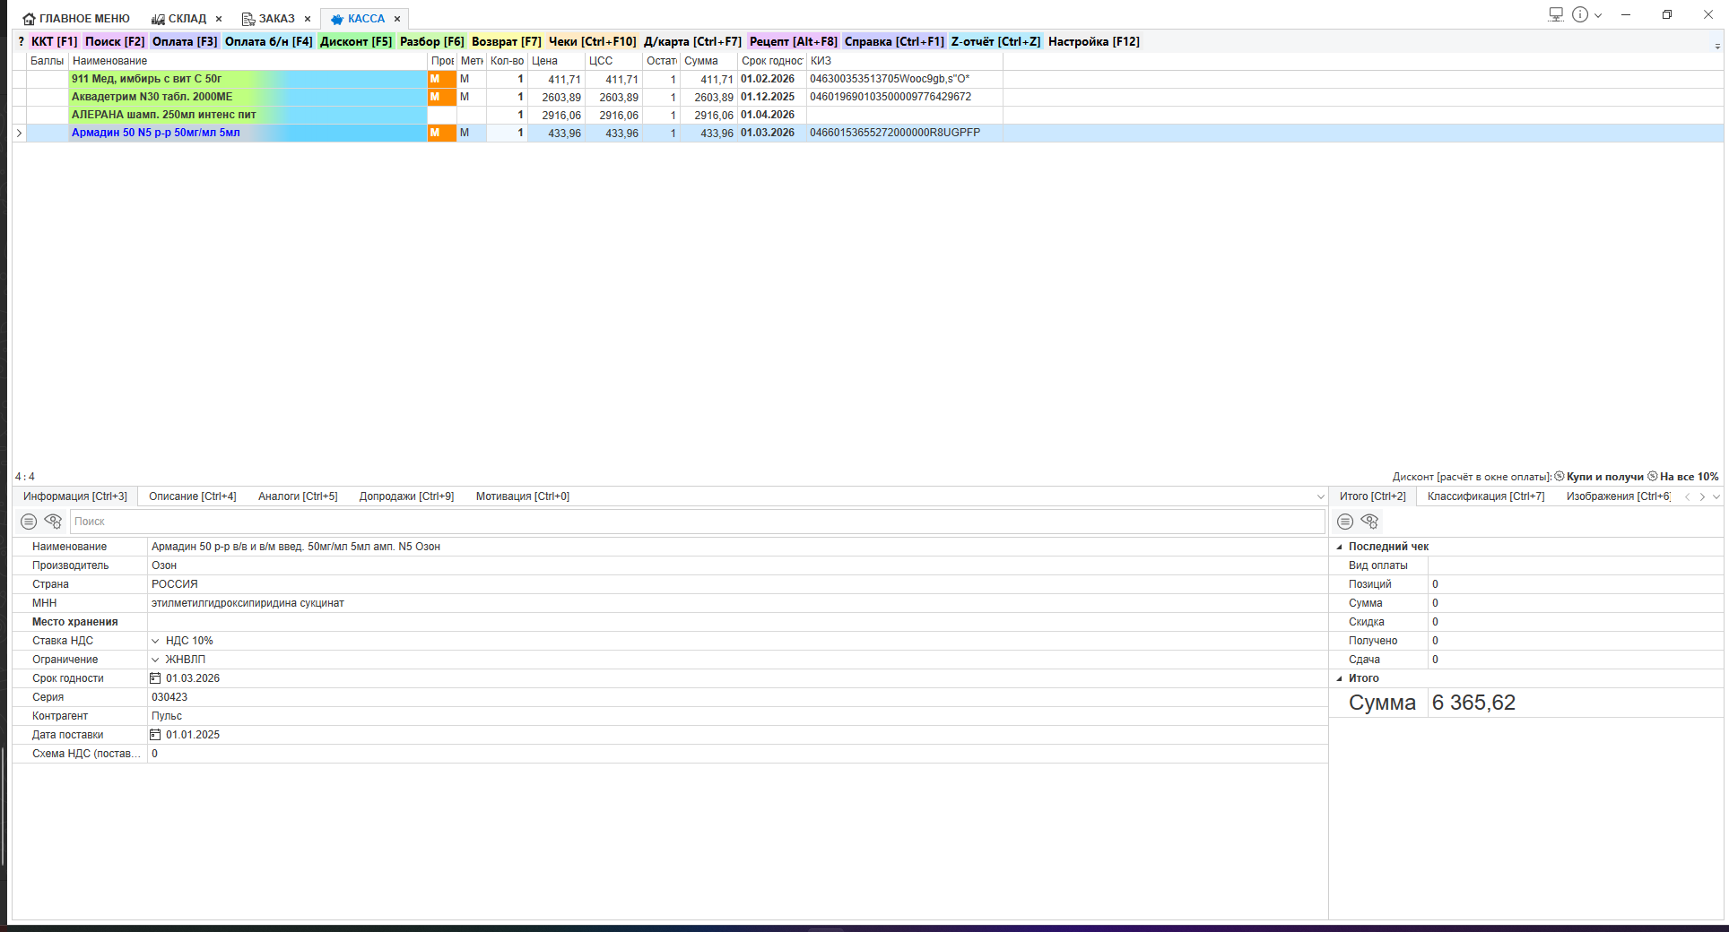Open the toolbar overflow arrow at far right
This screenshot has height=932, width=1729.
tap(1717, 45)
